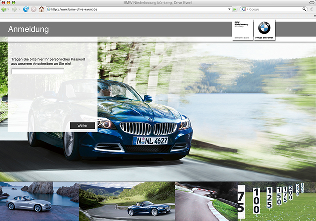Screen dimensions: 316x221
Task: Expand the address bar URL history dropdown
Action: (x=228, y=9)
